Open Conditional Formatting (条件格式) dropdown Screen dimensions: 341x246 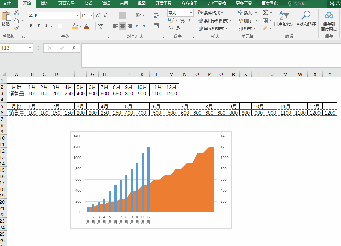point(211,13)
